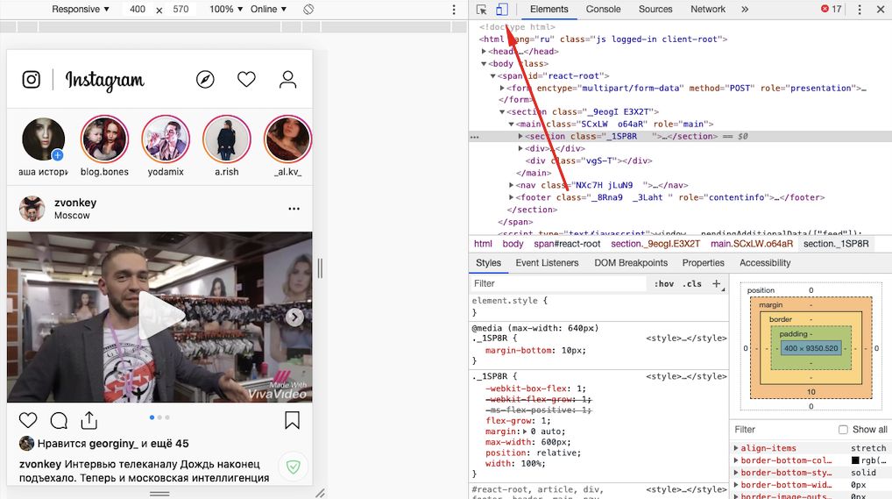Open the Moscow location link
Screen dimensions: 892x499
(72, 216)
